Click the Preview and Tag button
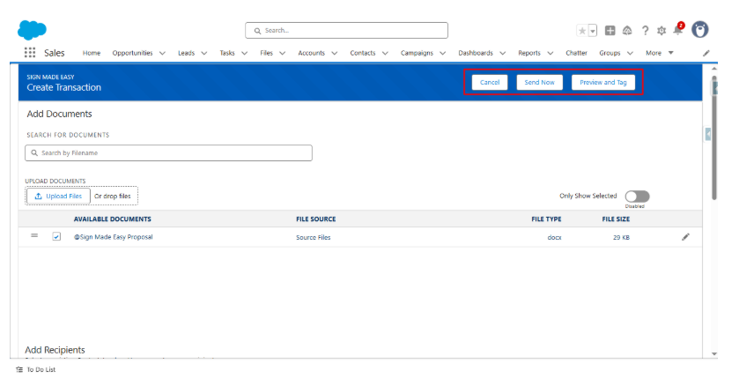The height and width of the screenshot is (386, 739). coord(603,82)
